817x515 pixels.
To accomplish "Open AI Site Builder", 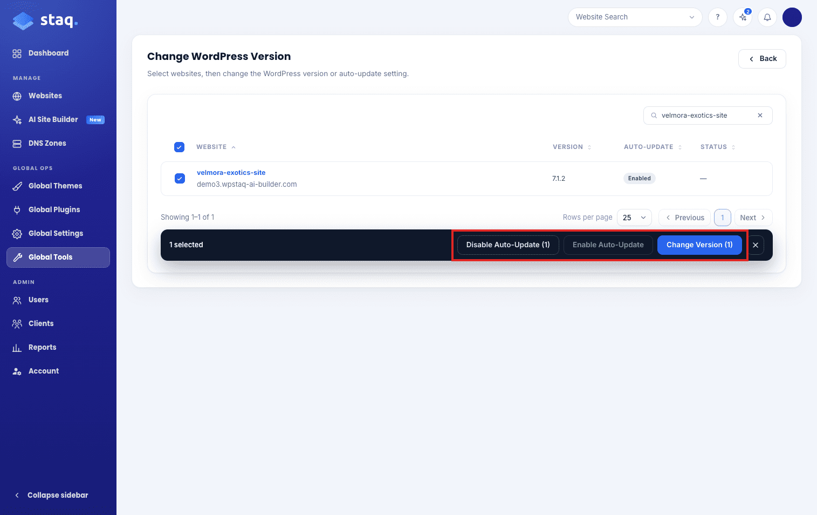I will pos(58,119).
